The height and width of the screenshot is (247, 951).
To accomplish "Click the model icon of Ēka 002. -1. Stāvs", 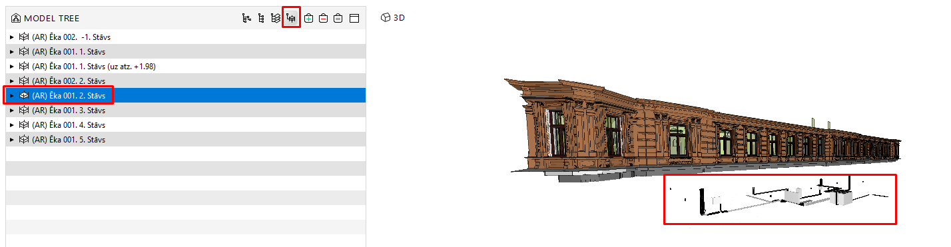I will pyautogui.click(x=24, y=37).
